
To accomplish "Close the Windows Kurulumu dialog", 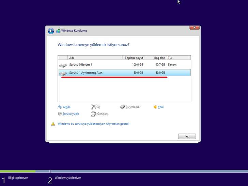I will tap(195, 28).
